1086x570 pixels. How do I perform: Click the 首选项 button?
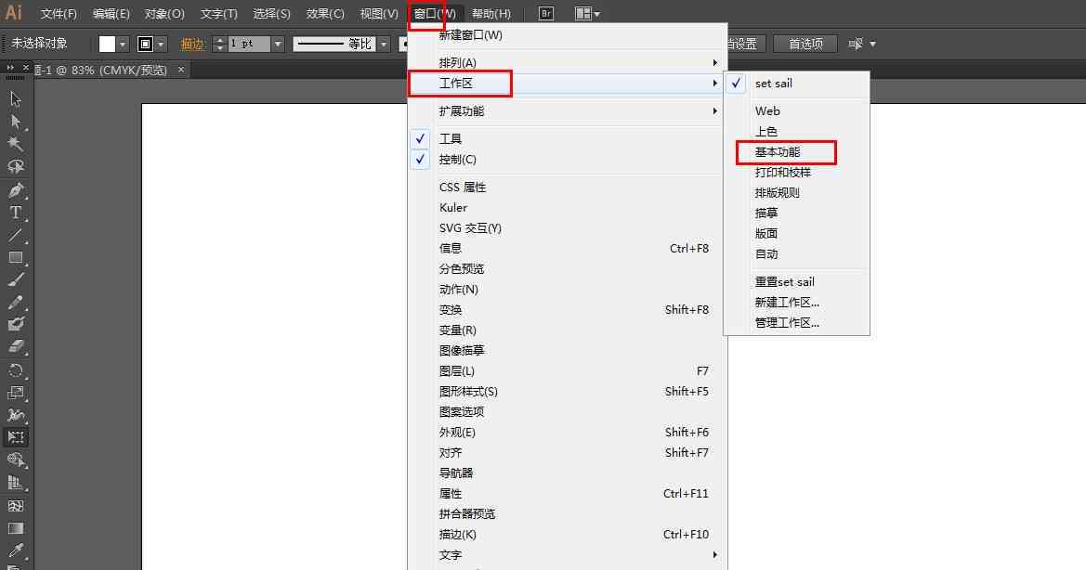click(x=805, y=45)
